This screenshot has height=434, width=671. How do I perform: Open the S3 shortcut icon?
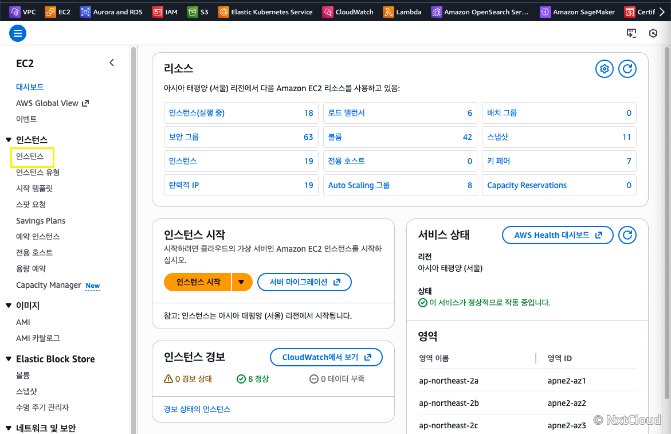point(193,12)
